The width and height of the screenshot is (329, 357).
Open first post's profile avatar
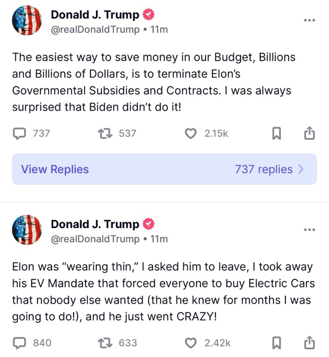[x=27, y=20]
